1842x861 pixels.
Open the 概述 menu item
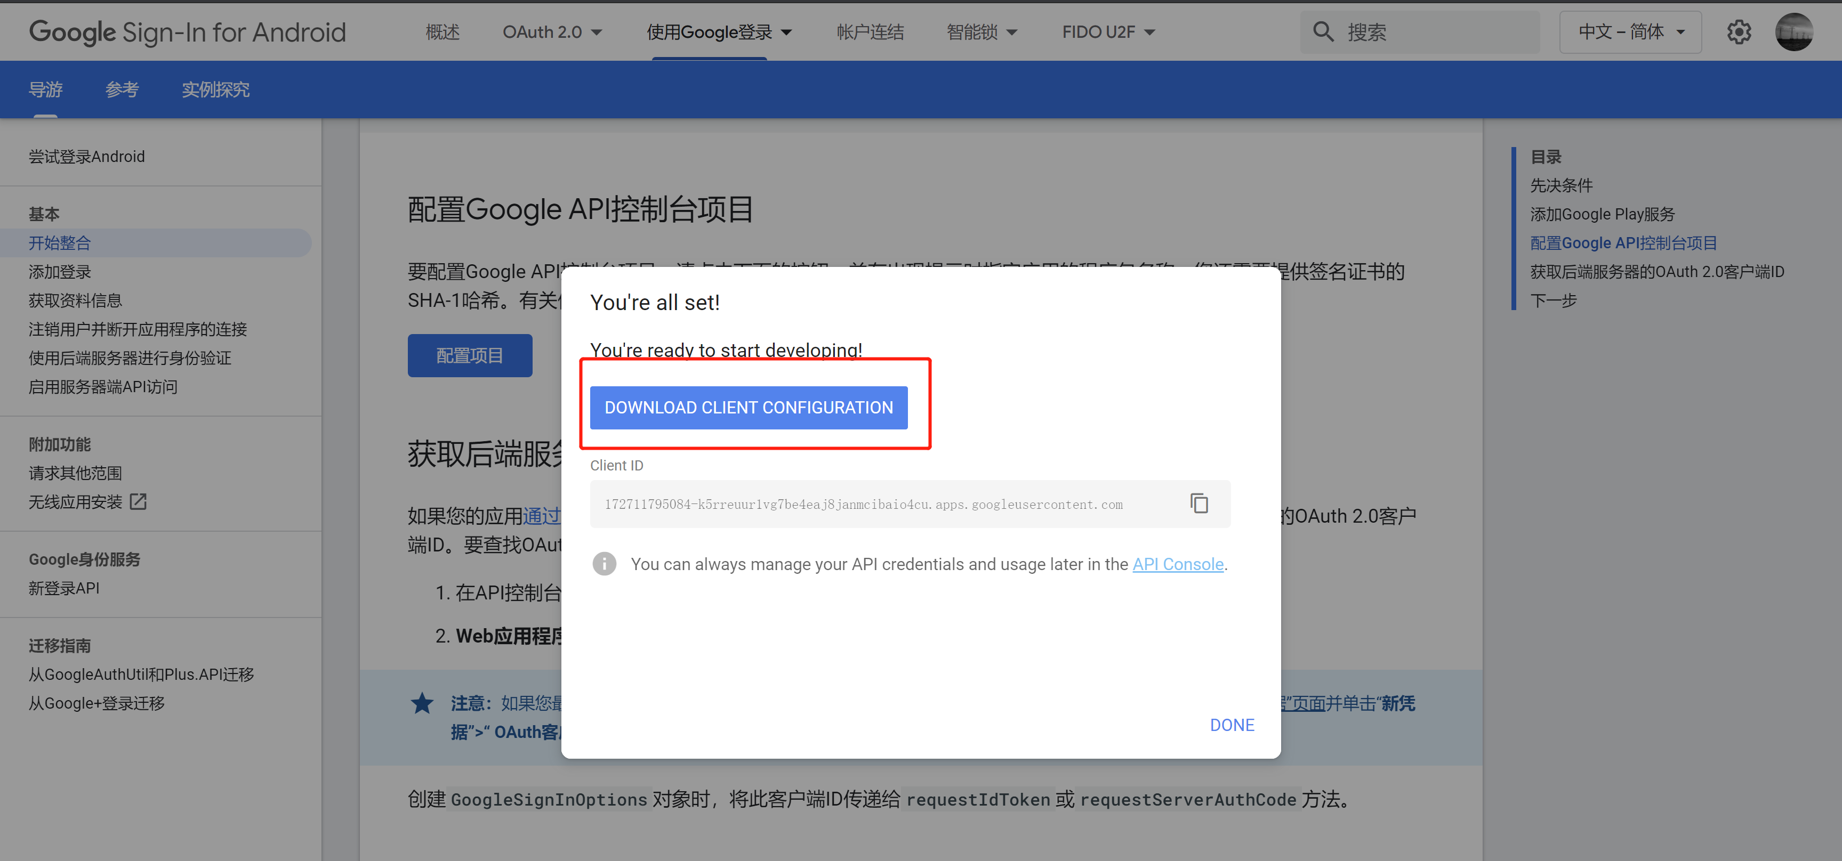click(443, 32)
